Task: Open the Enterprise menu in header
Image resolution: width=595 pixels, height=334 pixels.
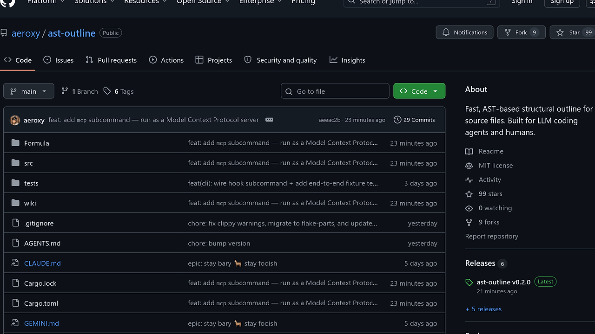Action: [260, 2]
